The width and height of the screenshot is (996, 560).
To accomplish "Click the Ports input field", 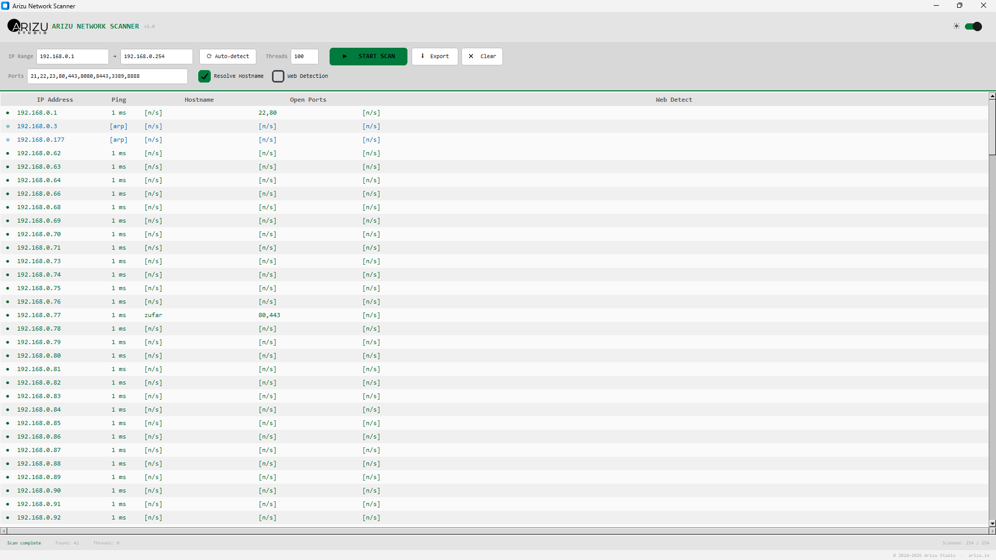I will click(x=107, y=76).
